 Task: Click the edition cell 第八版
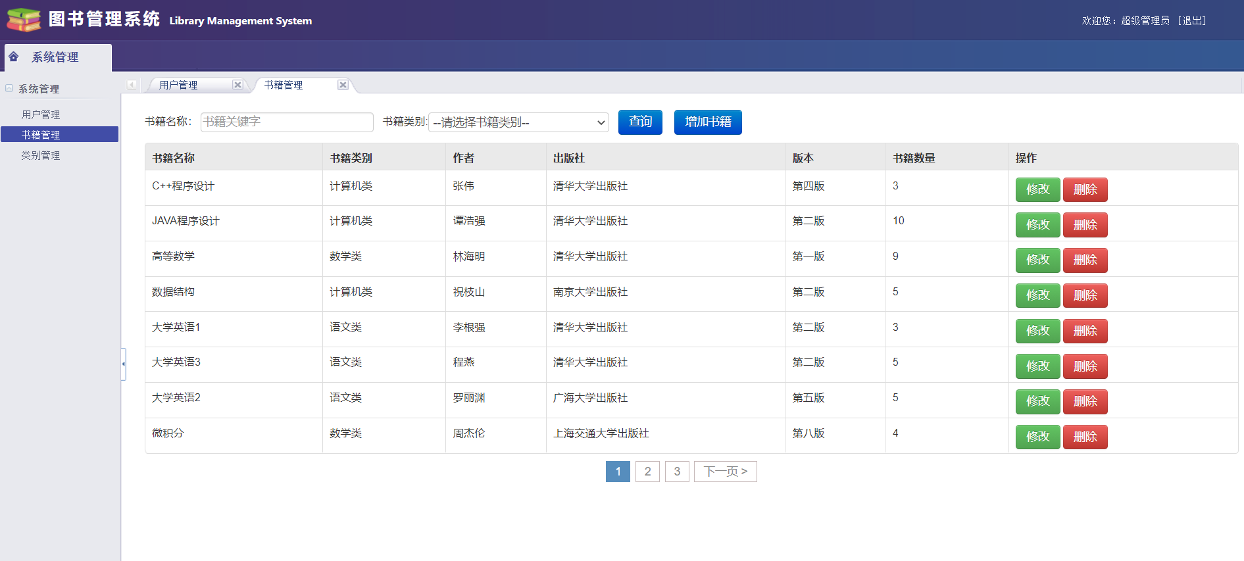809,433
